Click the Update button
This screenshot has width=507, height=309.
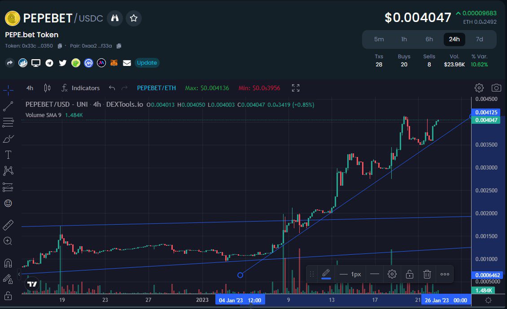[x=147, y=63]
